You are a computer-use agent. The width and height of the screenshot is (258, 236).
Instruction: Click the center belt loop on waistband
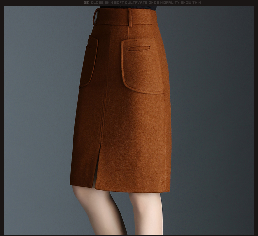(130, 17)
